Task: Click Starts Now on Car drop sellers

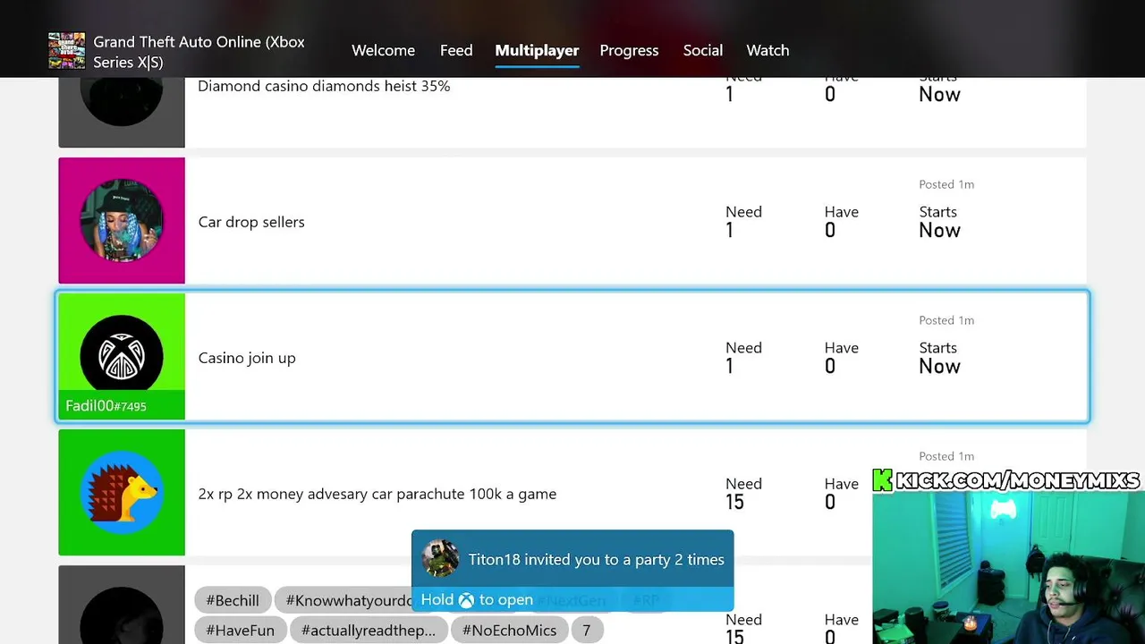Action: click(939, 222)
